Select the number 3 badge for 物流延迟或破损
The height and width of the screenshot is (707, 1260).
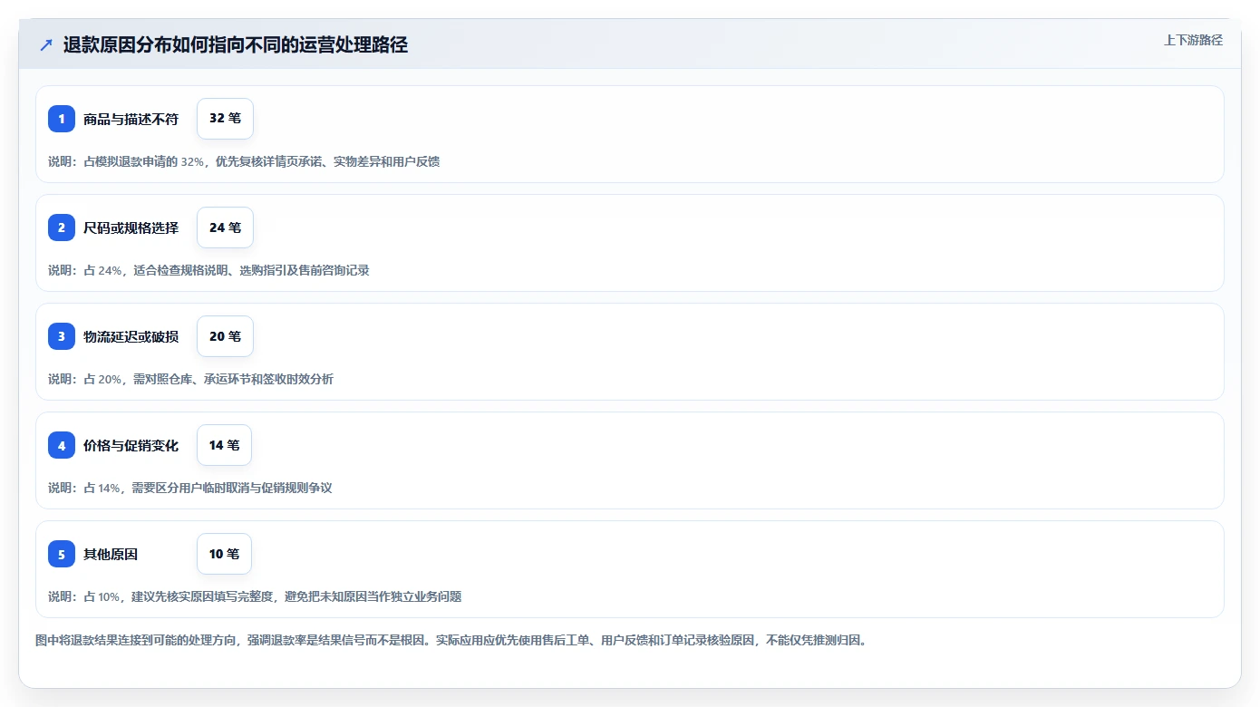[x=62, y=336]
